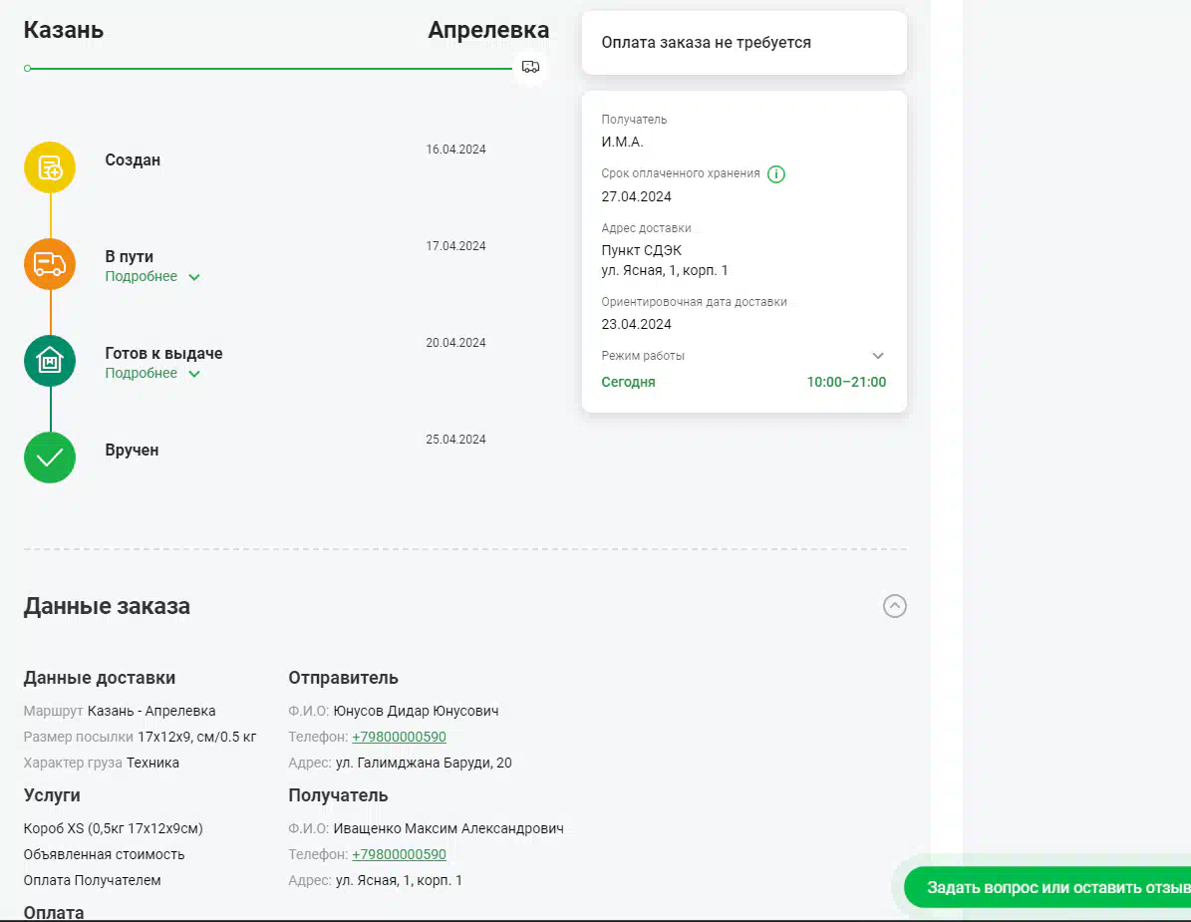Click the info icon beside storage period
Image resolution: width=1191 pixels, height=922 pixels.
(776, 174)
